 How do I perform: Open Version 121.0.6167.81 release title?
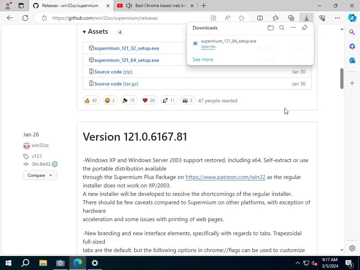[135, 137]
